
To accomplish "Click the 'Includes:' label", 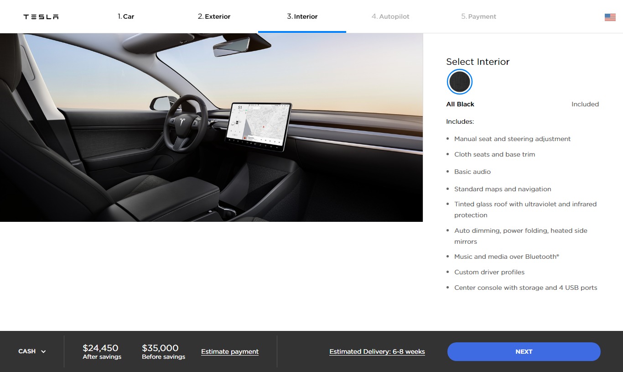I will (460, 121).
